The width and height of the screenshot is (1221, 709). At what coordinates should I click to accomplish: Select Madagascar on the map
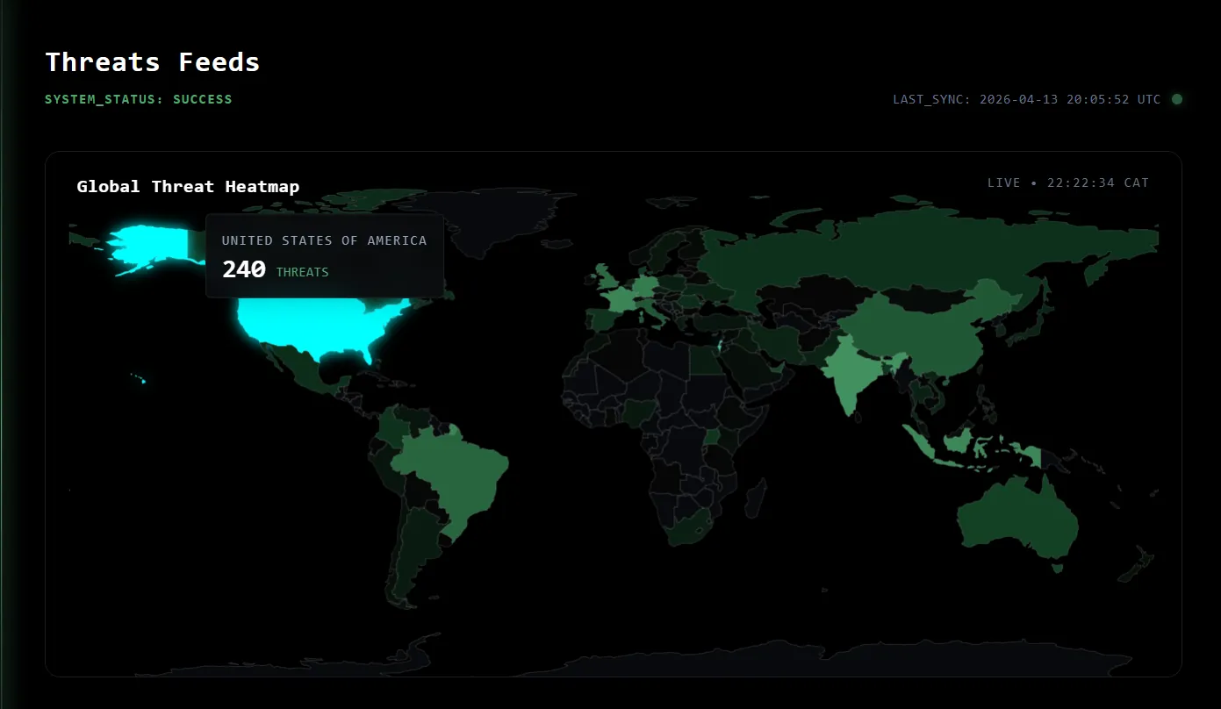pyautogui.click(x=755, y=498)
